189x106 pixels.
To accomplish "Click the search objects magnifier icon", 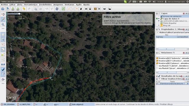I will click(x=35, y=9).
